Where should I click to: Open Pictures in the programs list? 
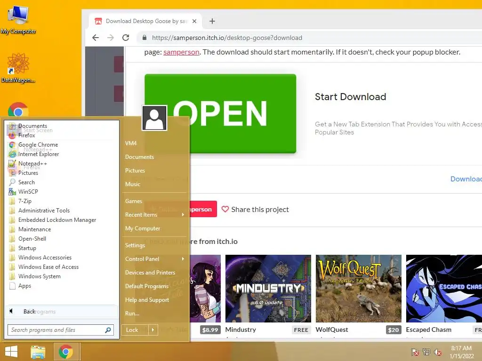point(28,173)
